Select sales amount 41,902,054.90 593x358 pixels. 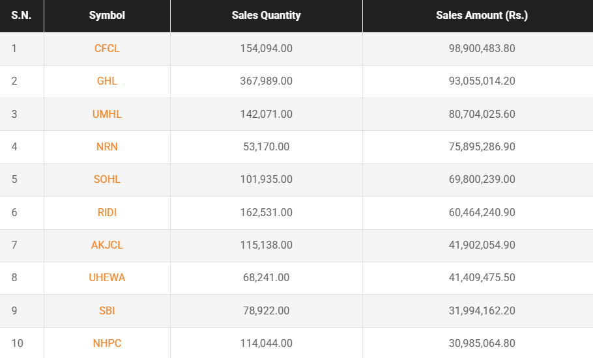tap(482, 245)
